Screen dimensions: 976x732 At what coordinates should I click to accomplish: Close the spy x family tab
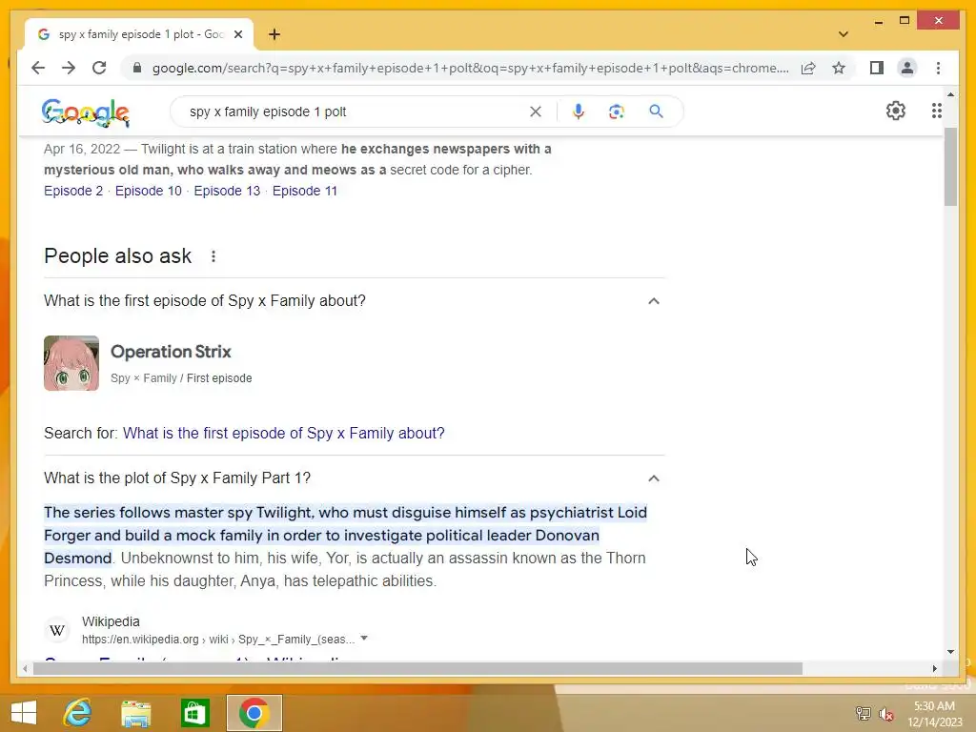coord(237,34)
